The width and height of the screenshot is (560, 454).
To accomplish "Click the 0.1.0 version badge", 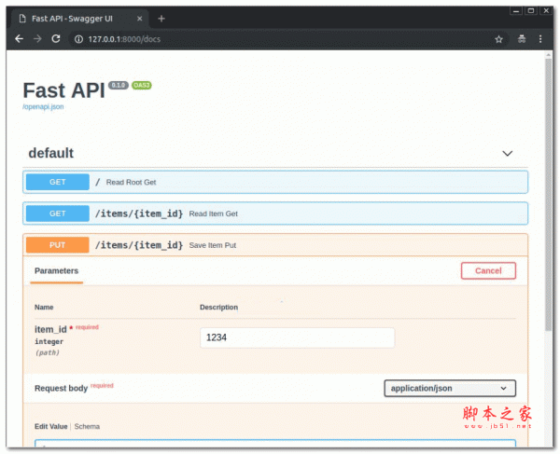I will pyautogui.click(x=119, y=85).
